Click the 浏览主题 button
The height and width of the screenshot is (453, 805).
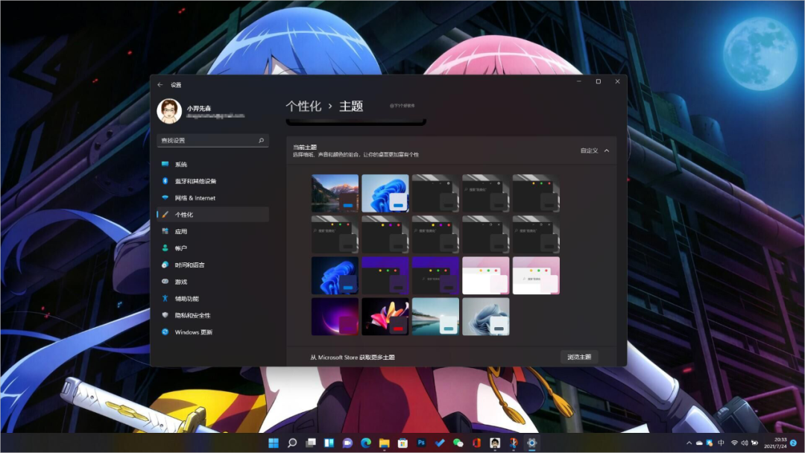(x=579, y=357)
